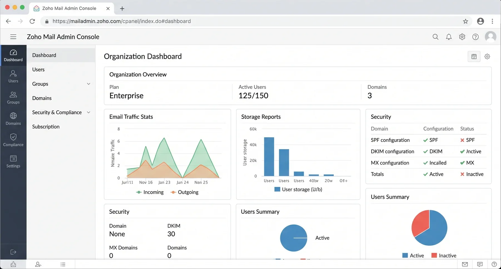
Task: Expand the Groups submenu chevron
Action: tap(89, 84)
